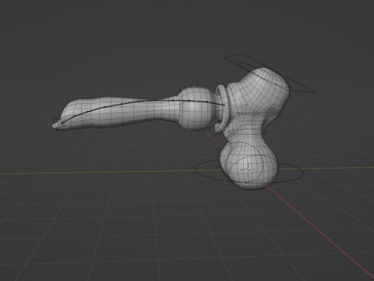Select the orange origin dot on the mesh

pyautogui.click(x=217, y=109)
